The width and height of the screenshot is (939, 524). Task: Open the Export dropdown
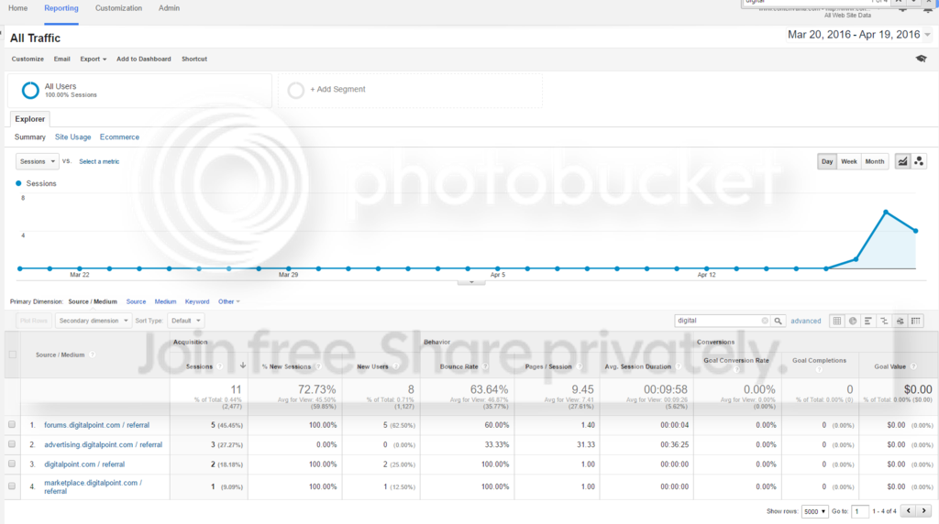(x=93, y=60)
